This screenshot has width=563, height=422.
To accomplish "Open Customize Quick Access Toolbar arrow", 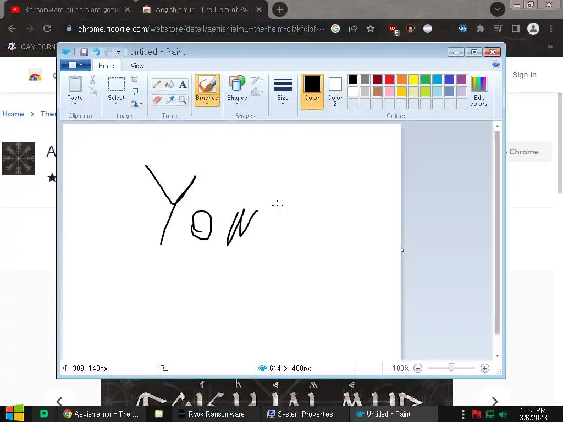I will point(118,52).
